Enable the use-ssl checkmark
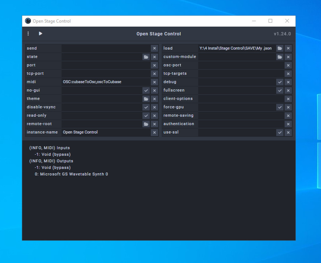 pyautogui.click(x=280, y=132)
